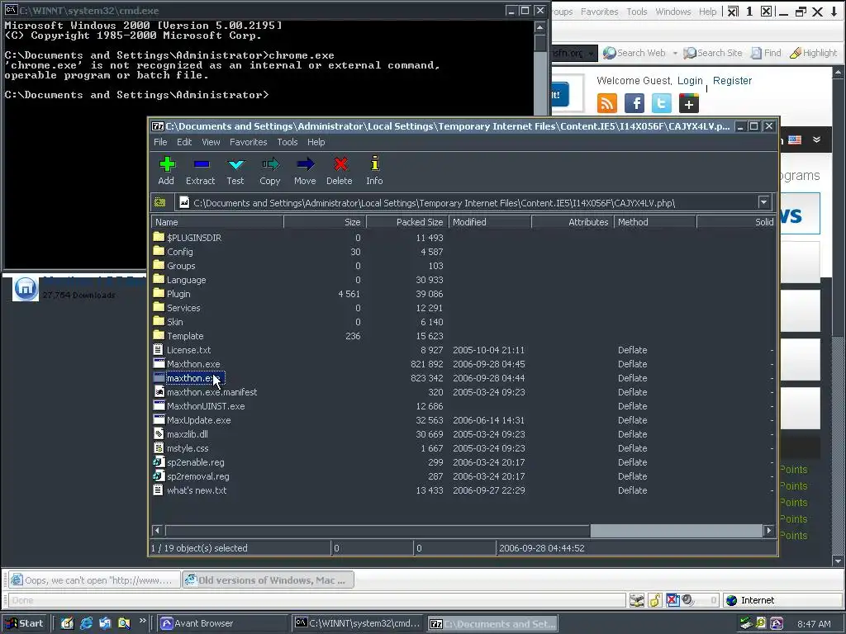Go up one folder level in 7-Zip
Image resolution: width=846 pixels, height=634 pixels.
(160, 203)
